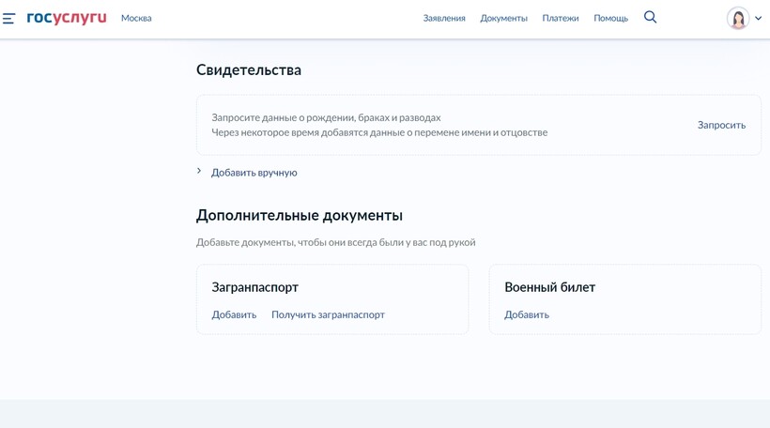Open the hamburger side menu
This screenshot has height=428, width=770.
pyautogui.click(x=9, y=18)
